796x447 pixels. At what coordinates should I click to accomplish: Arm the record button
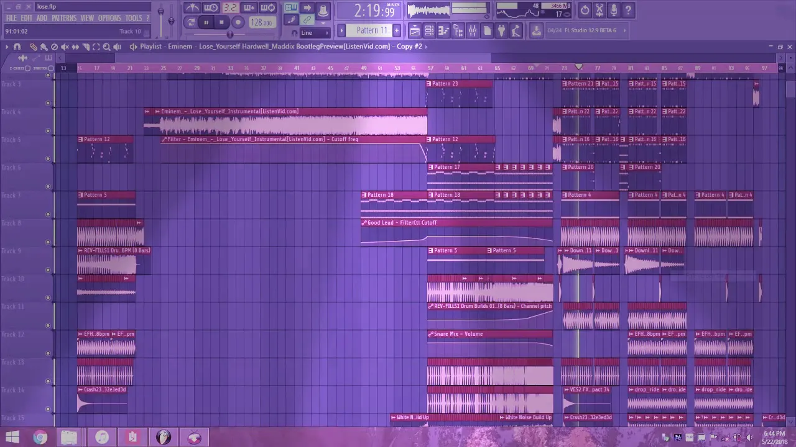coord(238,22)
